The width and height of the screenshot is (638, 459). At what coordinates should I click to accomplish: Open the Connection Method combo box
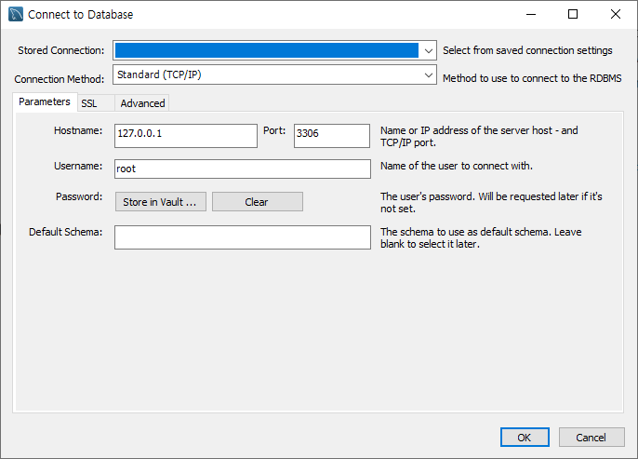tap(274, 74)
